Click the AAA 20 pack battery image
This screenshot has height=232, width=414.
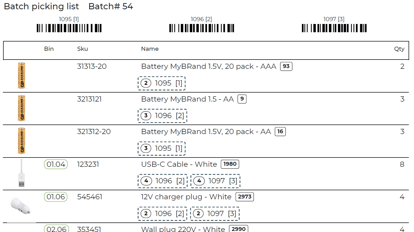22,75
